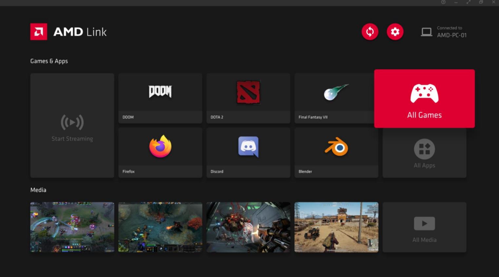The height and width of the screenshot is (277, 499).
Task: Open the desert soldier media thumbnail
Action: [336, 227]
